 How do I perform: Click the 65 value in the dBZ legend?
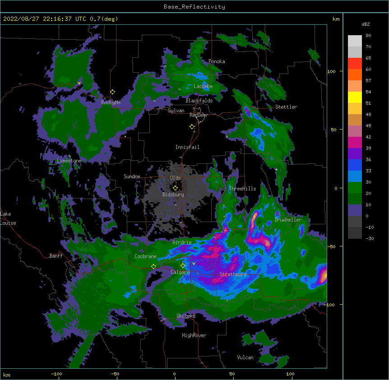368,58
